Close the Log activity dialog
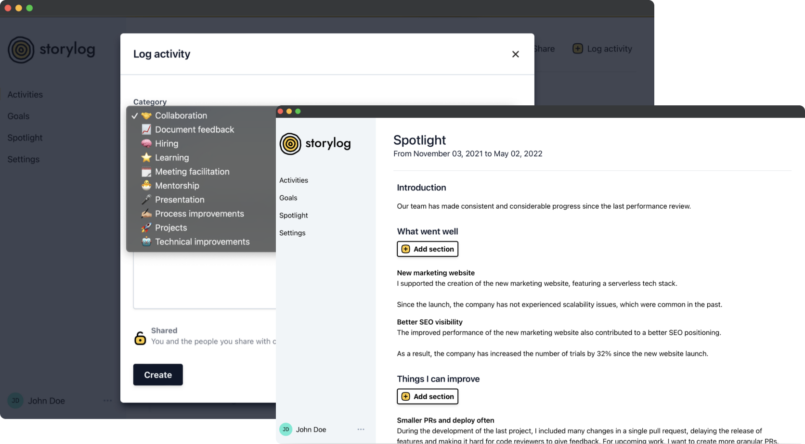805x444 pixels. click(x=515, y=54)
